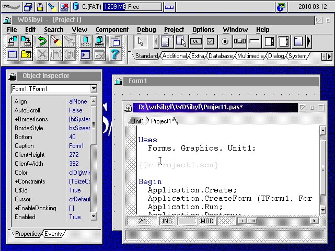Pick the OK button component from palette
This screenshot has height=251, width=335.
click(196, 41)
